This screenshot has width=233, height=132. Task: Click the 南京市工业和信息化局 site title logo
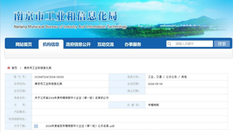pyautogui.click(x=66, y=16)
